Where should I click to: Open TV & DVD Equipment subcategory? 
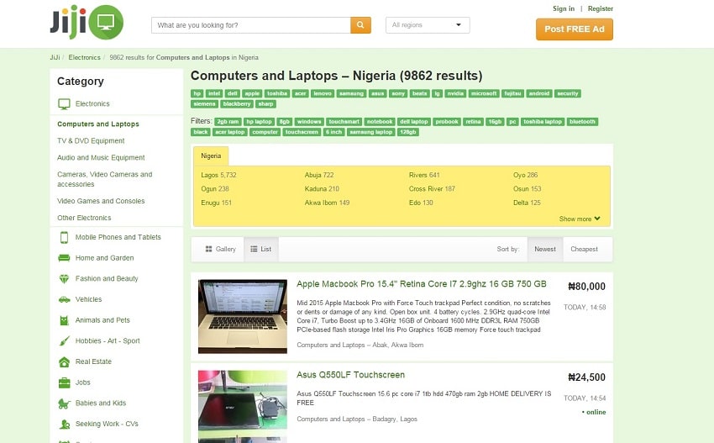pyautogui.click(x=91, y=141)
